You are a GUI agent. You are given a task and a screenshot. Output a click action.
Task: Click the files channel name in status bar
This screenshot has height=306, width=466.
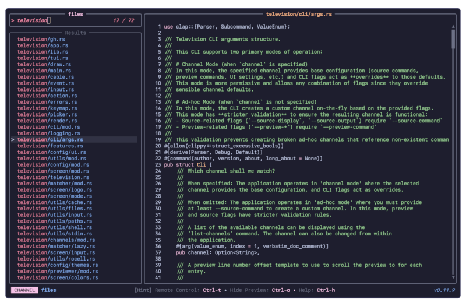(x=48, y=290)
